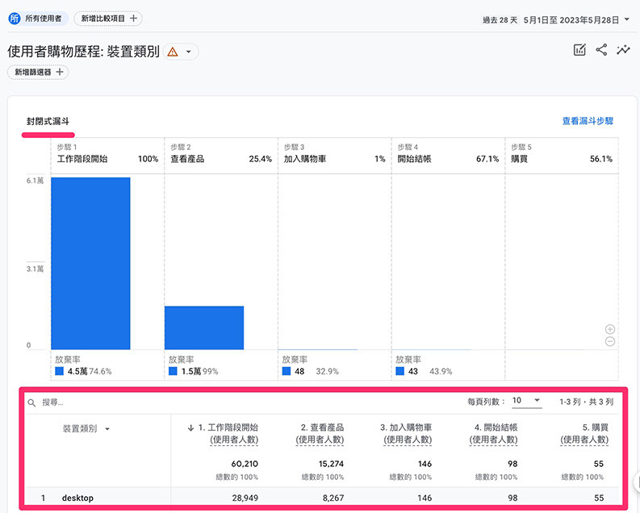Click the 5月1日至 2023年5月28日 date text
The image size is (640, 513).
[571, 19]
